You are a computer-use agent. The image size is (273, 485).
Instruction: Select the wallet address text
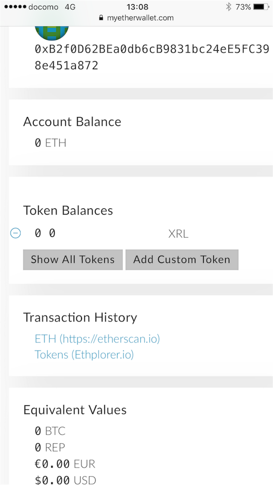tap(152, 57)
